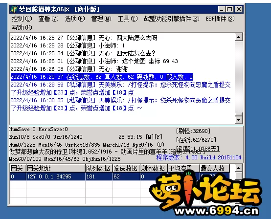Close the 梦回熊猫养老06区 window
Screen dimensions: 271x219
tap(239, 9)
